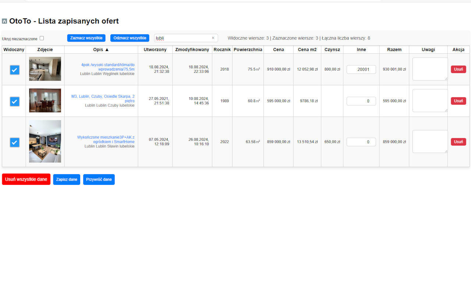Screen dimensions: 471x294
Task: Select the price 859 000,00 zł in Cena column
Action: click(x=279, y=142)
